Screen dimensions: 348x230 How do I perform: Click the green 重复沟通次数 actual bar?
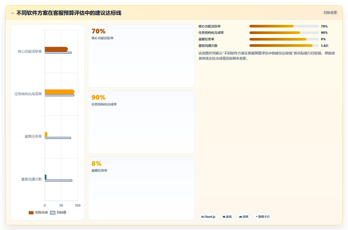(x=46, y=177)
